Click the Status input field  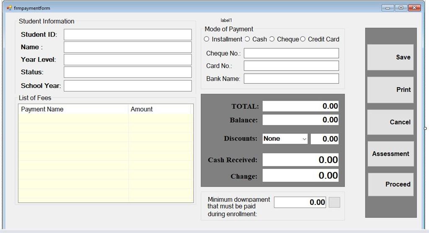pos(128,72)
